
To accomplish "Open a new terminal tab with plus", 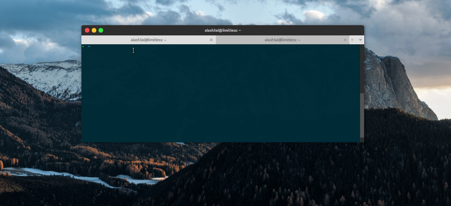I will [x=353, y=40].
